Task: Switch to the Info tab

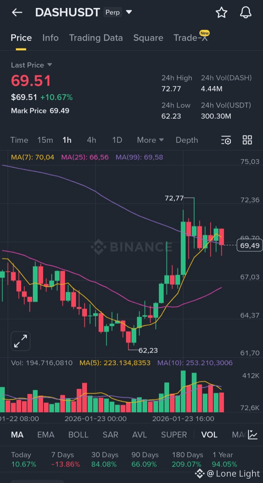Action: pyautogui.click(x=50, y=38)
